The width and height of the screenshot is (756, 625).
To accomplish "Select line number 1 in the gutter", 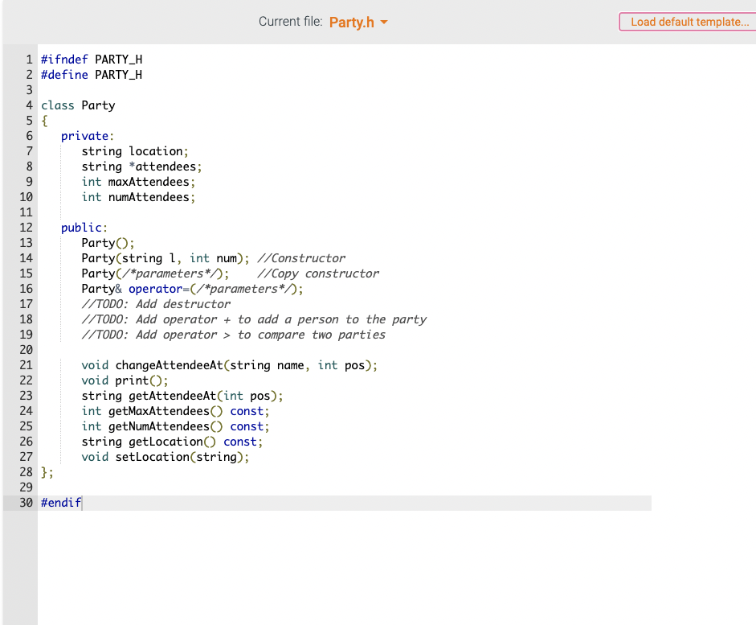I will (x=29, y=59).
